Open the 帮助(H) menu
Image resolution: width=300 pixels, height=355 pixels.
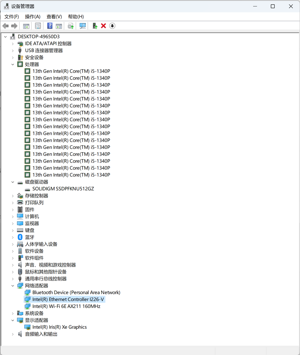coord(76,17)
